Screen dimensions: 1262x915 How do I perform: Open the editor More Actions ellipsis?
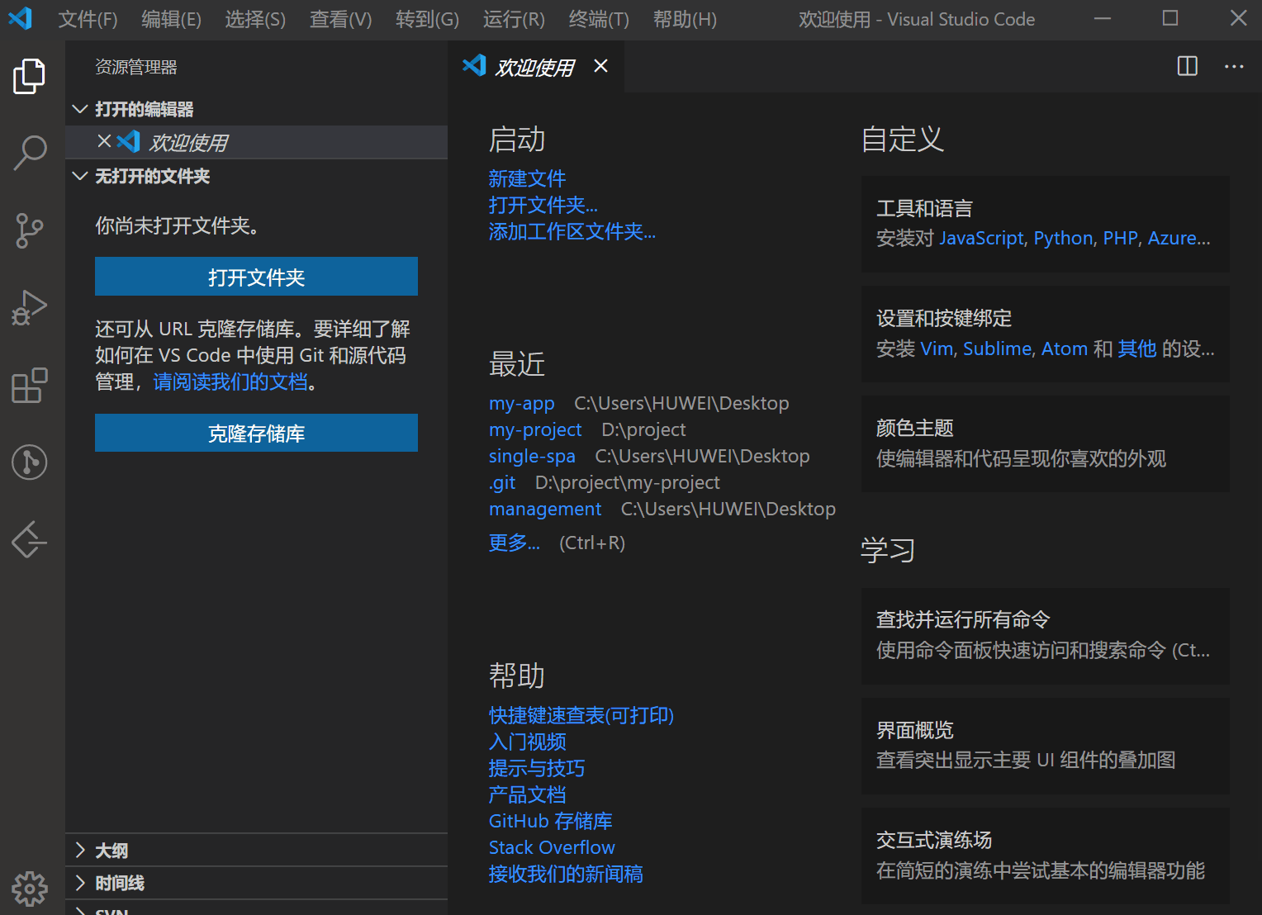click(x=1234, y=66)
